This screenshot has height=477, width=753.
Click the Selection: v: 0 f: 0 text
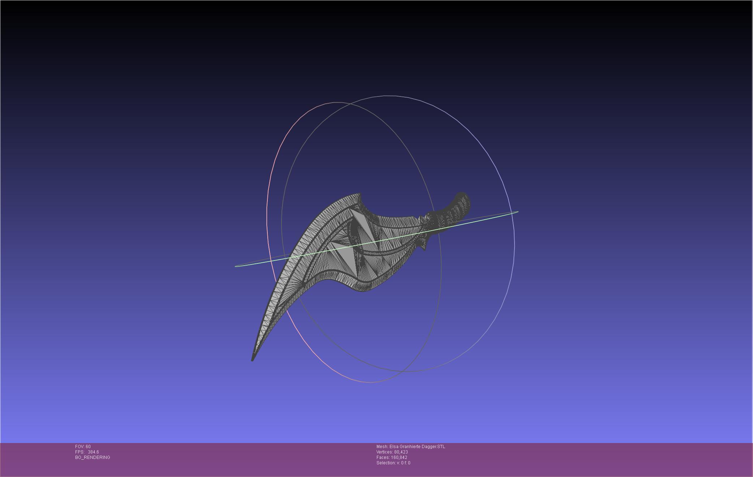(393, 463)
